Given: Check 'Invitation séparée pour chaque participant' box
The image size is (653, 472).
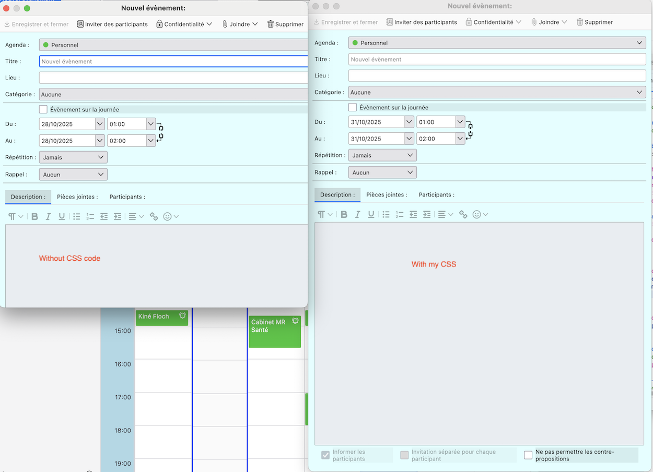Looking at the screenshot, I should pyautogui.click(x=404, y=455).
